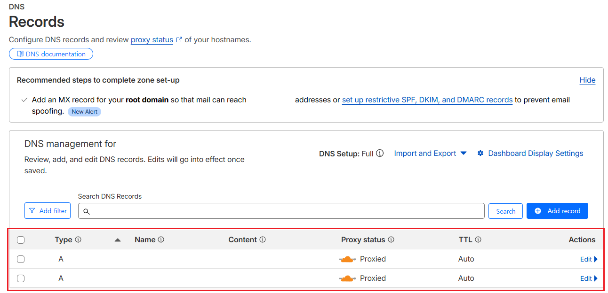
Task: Sort records using the Type column arrow
Action: [118, 240]
